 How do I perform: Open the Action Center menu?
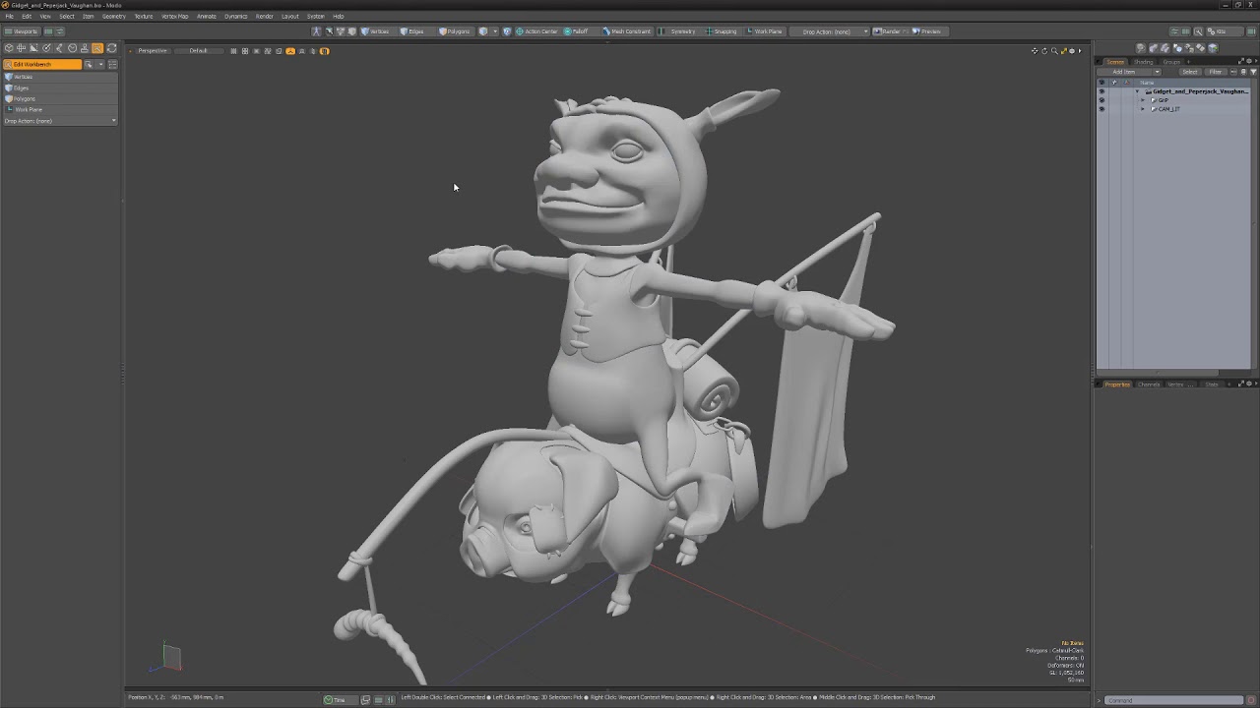[x=536, y=31]
